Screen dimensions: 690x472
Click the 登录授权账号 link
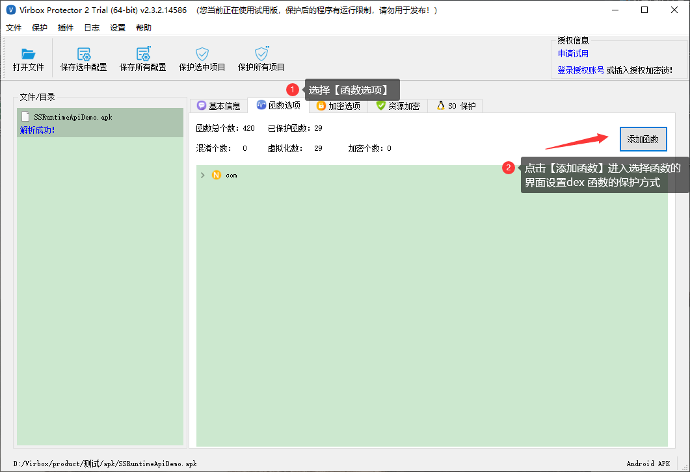coord(581,70)
